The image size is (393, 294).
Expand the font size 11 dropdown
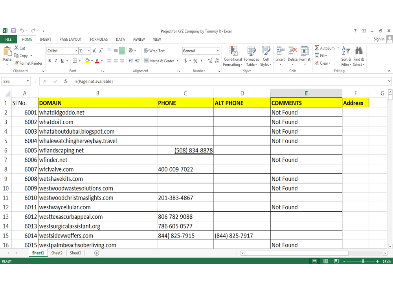pyautogui.click(x=89, y=51)
